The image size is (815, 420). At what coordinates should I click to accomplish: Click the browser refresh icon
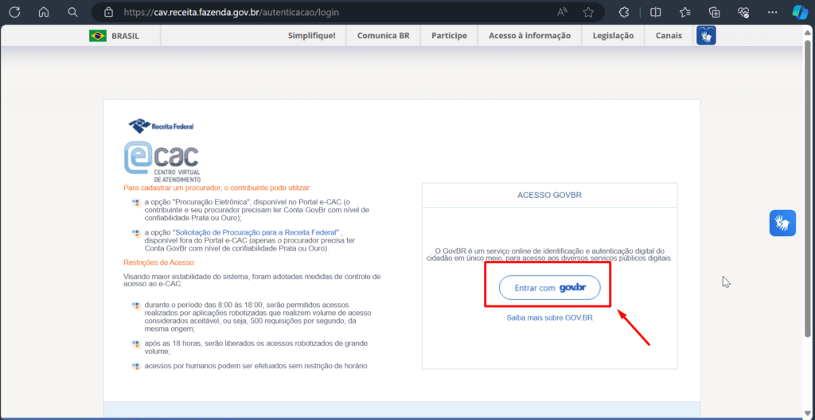[x=14, y=12]
